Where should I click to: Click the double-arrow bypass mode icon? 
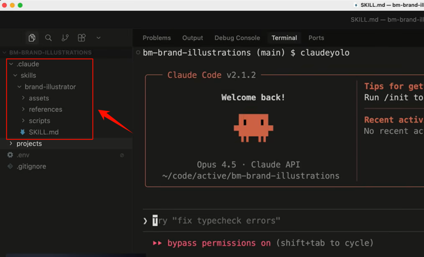point(157,243)
